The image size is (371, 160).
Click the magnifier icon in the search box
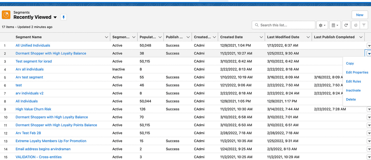[257, 25]
